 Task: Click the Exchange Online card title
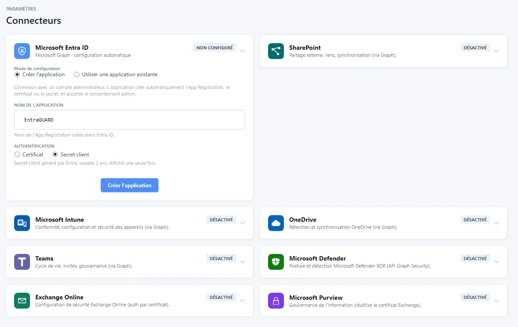point(60,297)
